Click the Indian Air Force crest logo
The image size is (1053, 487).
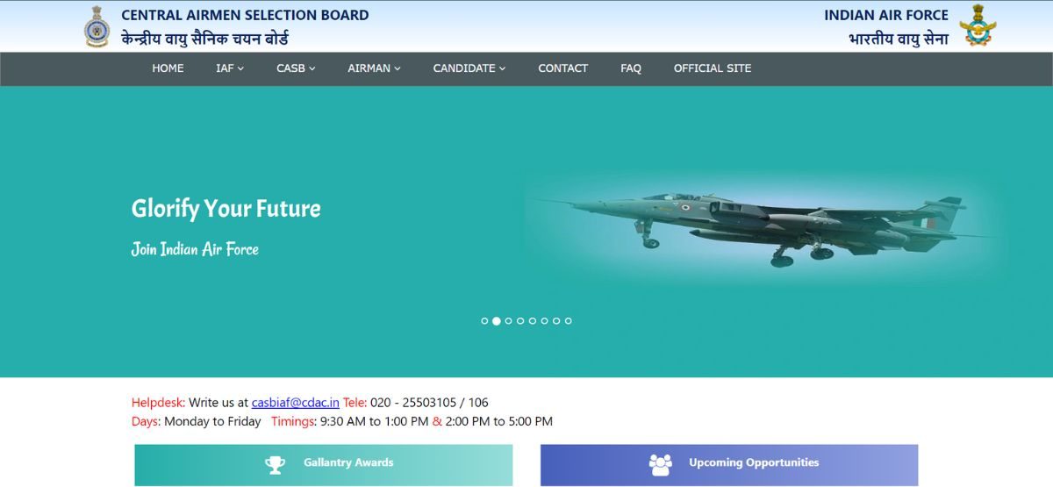point(978,25)
